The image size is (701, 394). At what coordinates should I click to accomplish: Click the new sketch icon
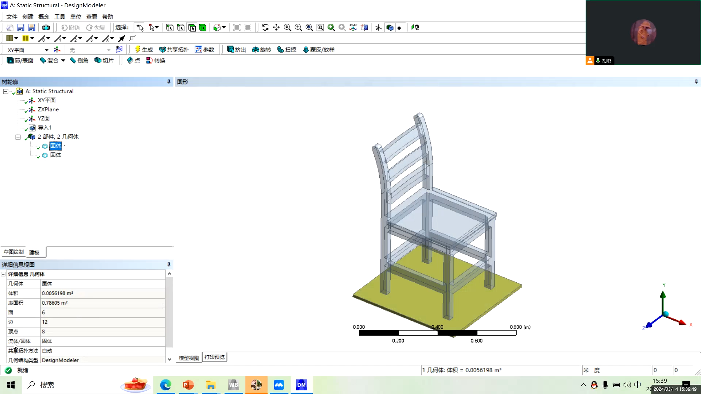(x=119, y=50)
